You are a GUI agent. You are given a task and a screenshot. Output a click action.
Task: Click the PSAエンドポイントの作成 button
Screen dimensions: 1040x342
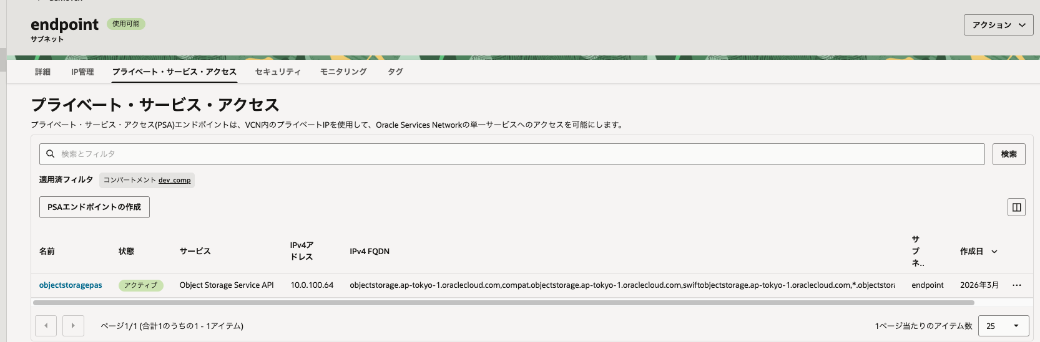pos(94,207)
